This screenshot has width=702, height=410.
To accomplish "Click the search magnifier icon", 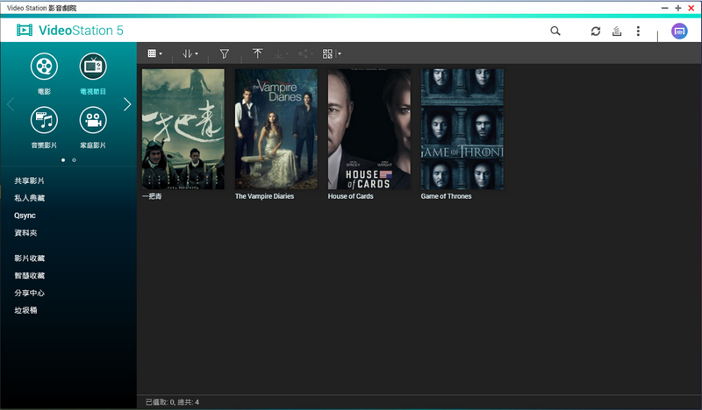I will pyautogui.click(x=555, y=31).
